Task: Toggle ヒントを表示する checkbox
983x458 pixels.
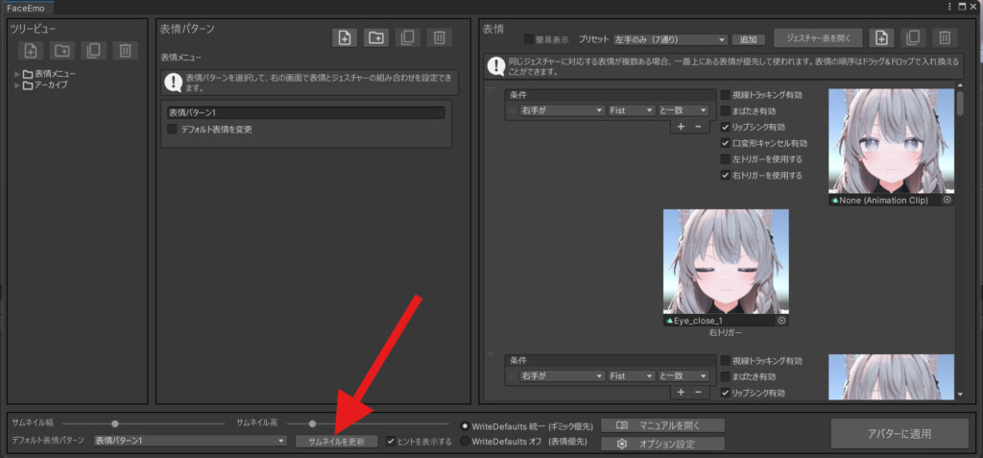Action: (392, 441)
